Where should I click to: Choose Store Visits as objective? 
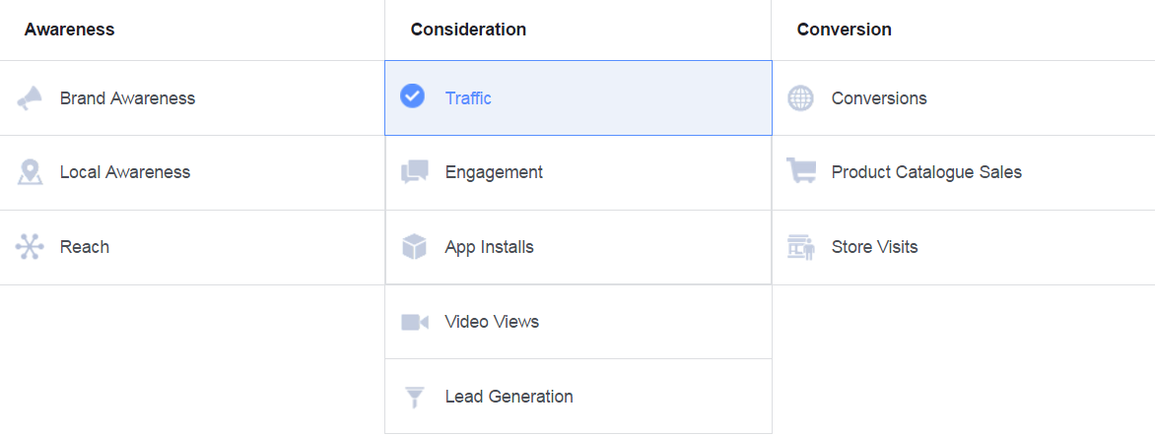(875, 247)
